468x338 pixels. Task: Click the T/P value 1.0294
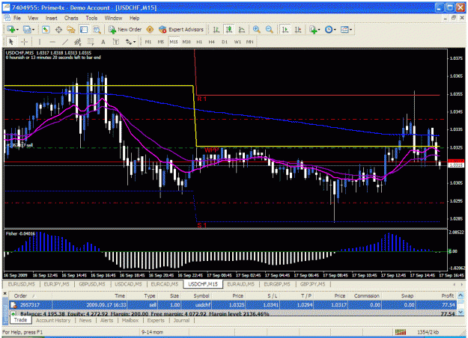(x=305, y=305)
